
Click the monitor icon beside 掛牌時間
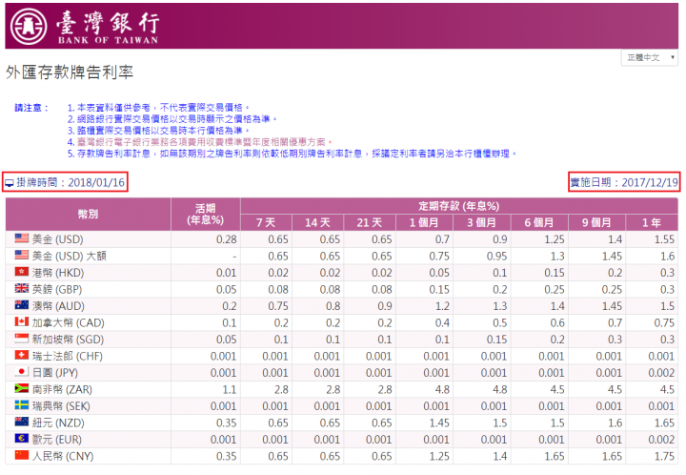(10, 182)
